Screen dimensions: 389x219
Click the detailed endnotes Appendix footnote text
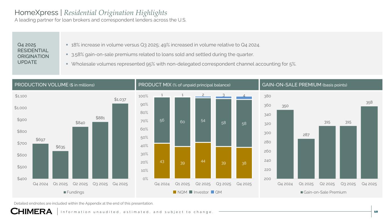83,203
